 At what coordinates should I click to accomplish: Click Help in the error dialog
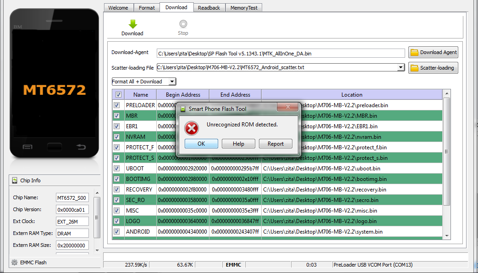238,143
